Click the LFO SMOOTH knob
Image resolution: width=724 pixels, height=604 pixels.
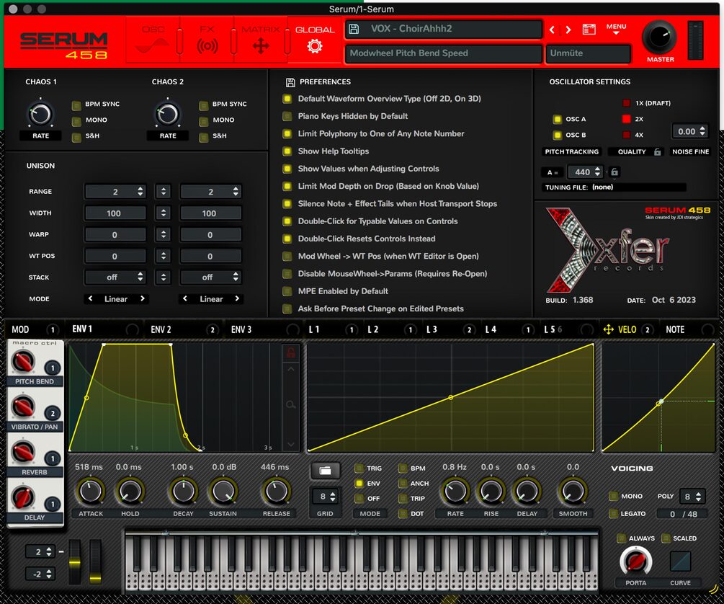pyautogui.click(x=573, y=492)
